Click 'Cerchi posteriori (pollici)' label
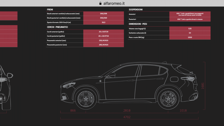Viewport: 224px width, 126px height. point(56,36)
